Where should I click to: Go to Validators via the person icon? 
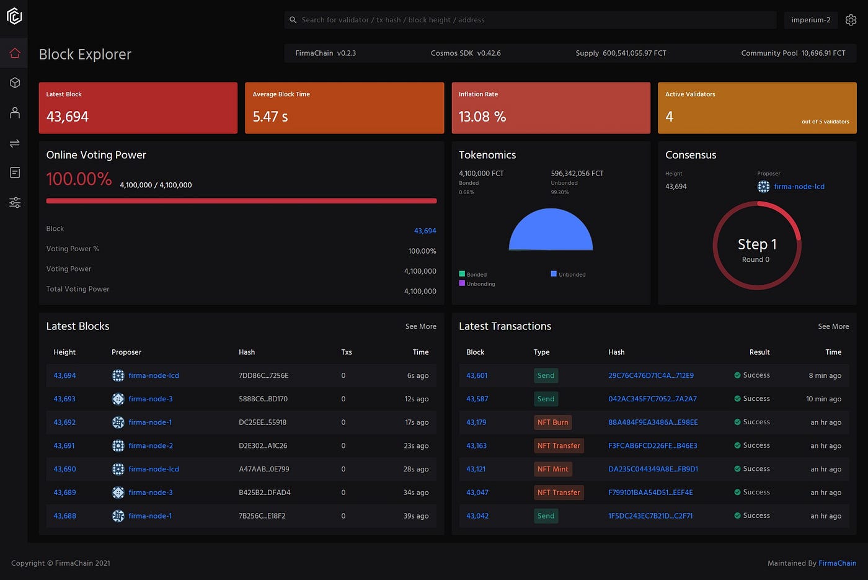(15, 112)
